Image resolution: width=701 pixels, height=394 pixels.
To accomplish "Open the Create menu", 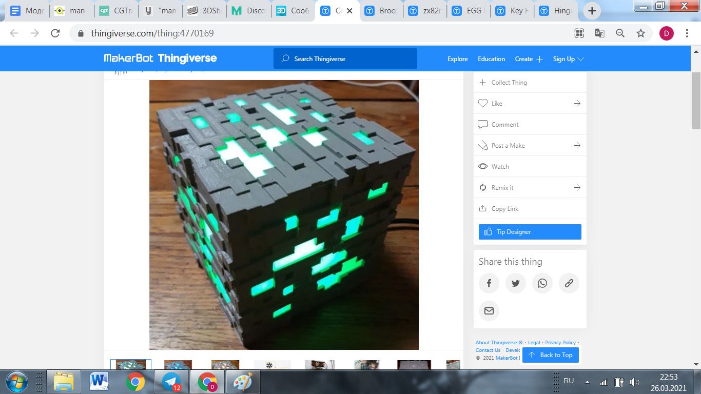I will coord(529,59).
